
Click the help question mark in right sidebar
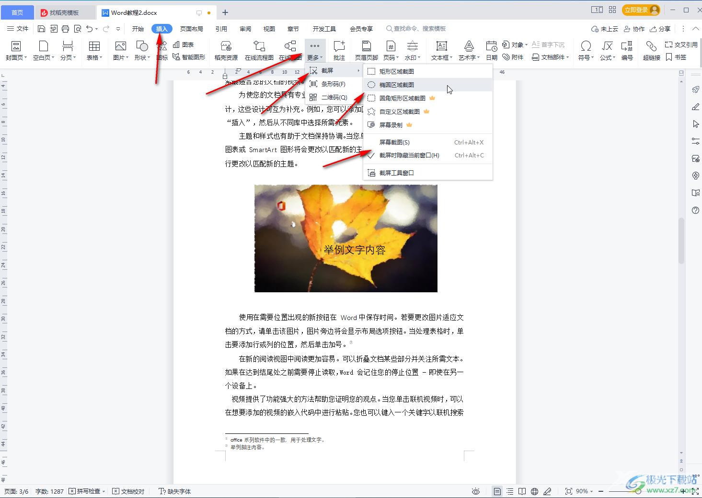[696, 210]
